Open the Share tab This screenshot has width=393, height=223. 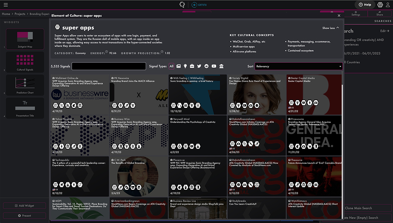pos(380,14)
